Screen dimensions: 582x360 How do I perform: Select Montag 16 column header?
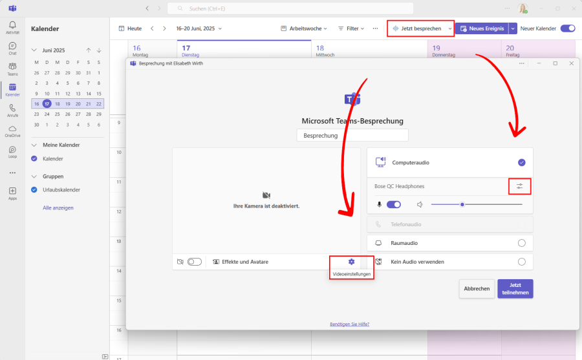(x=152, y=50)
